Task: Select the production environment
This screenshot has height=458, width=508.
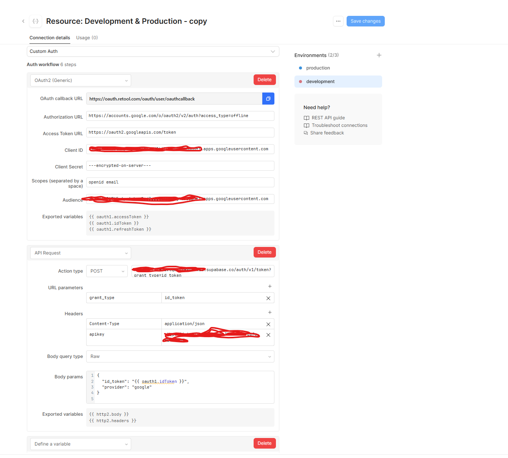Action: [x=318, y=68]
